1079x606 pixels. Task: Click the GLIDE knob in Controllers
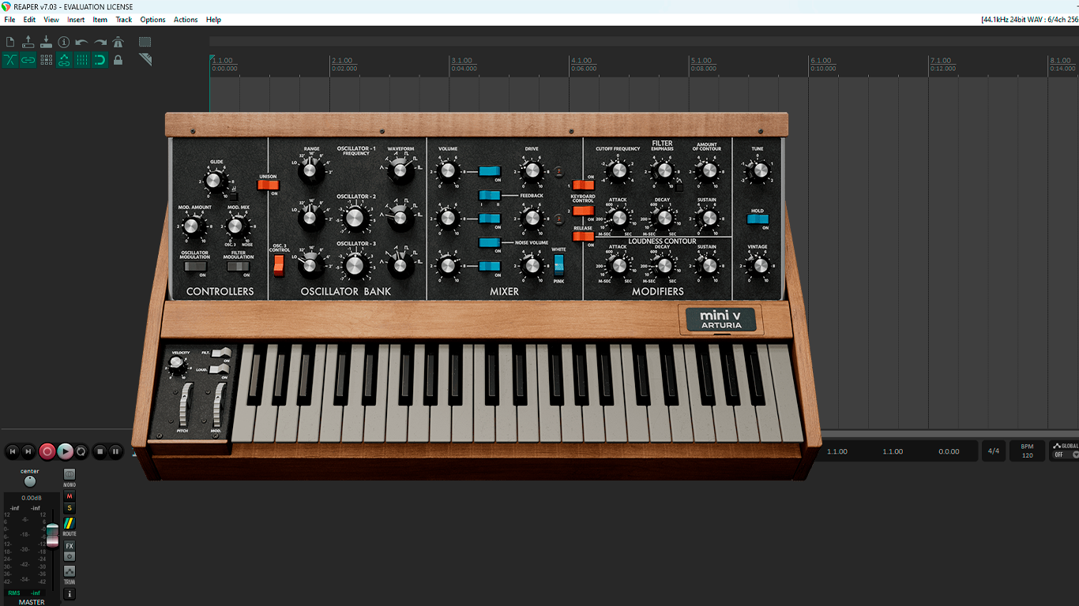click(212, 181)
